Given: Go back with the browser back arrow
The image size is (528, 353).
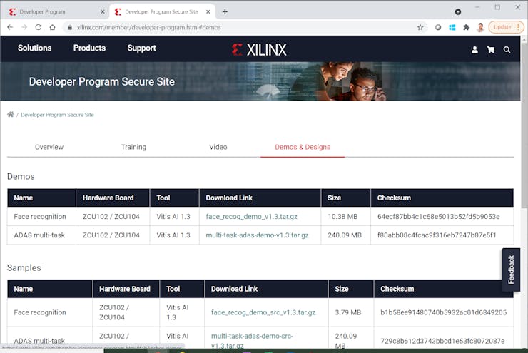Looking at the screenshot, I should (x=10, y=27).
